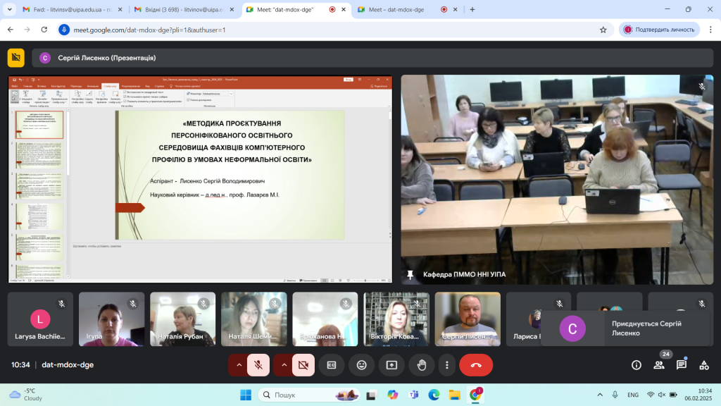Switch to the Fwd: litvinsv@uipa.edu.ua Gmail tab
This screenshot has width=721, height=406.
(x=73, y=9)
